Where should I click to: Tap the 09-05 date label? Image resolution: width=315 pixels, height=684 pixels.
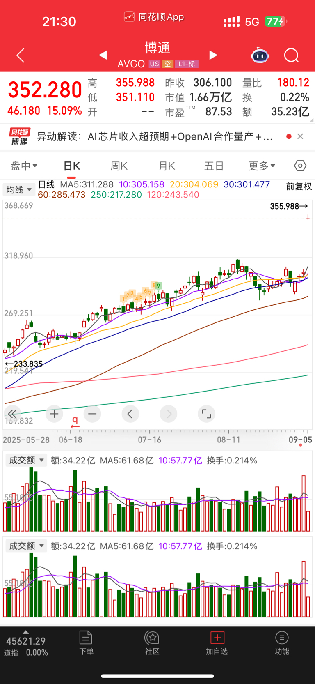[x=300, y=440]
